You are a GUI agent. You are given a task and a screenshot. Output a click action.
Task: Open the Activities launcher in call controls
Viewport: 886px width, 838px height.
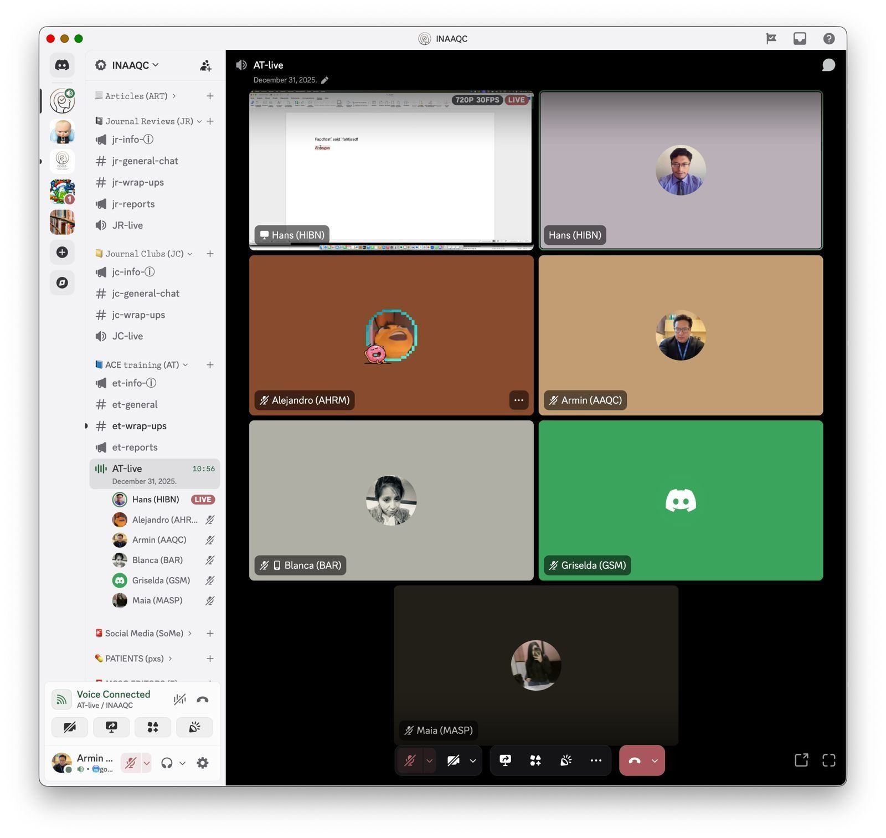[x=535, y=760]
